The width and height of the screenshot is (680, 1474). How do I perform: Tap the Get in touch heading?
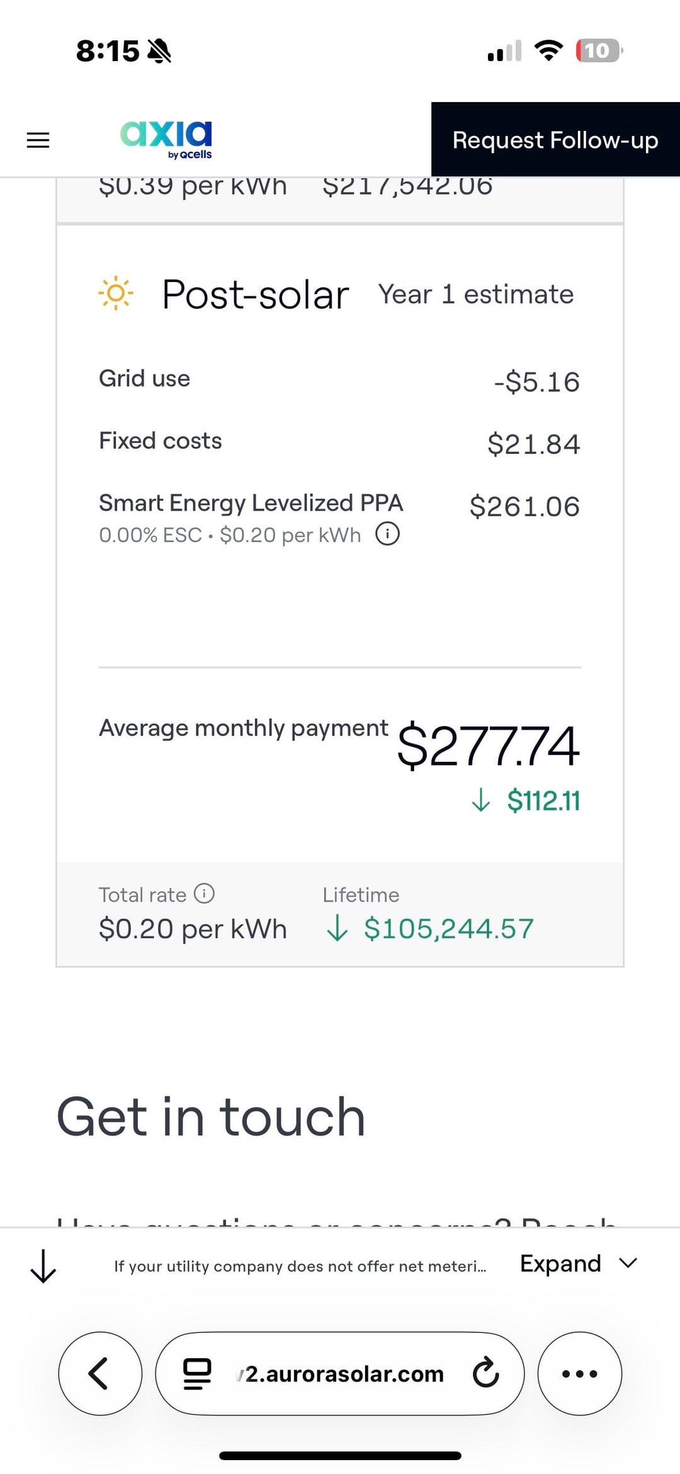pos(211,1117)
